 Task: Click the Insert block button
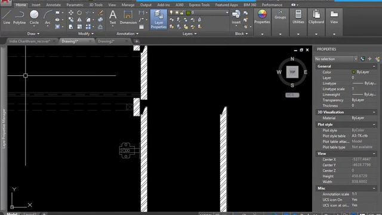pos(236,17)
